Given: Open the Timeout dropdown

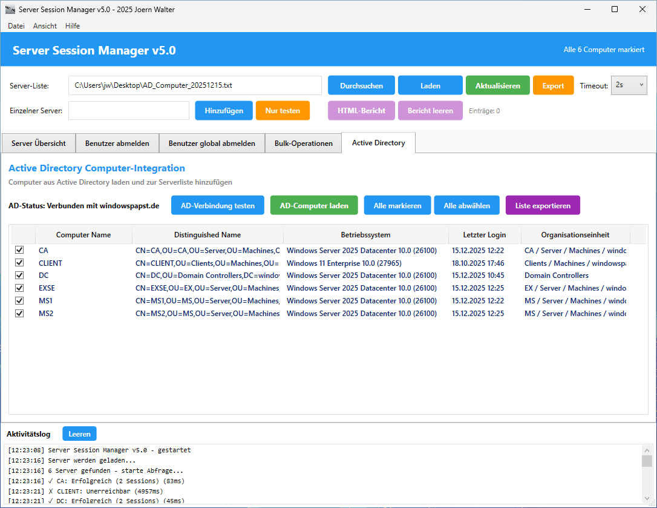Looking at the screenshot, I should (x=629, y=85).
